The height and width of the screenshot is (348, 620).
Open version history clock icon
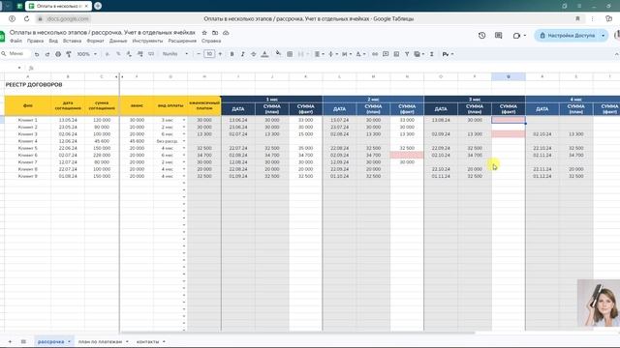pyautogui.click(x=481, y=36)
